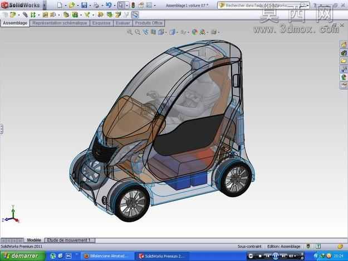Click the Assembly Features icon
The height and width of the screenshot is (261, 348).
(x=75, y=15)
